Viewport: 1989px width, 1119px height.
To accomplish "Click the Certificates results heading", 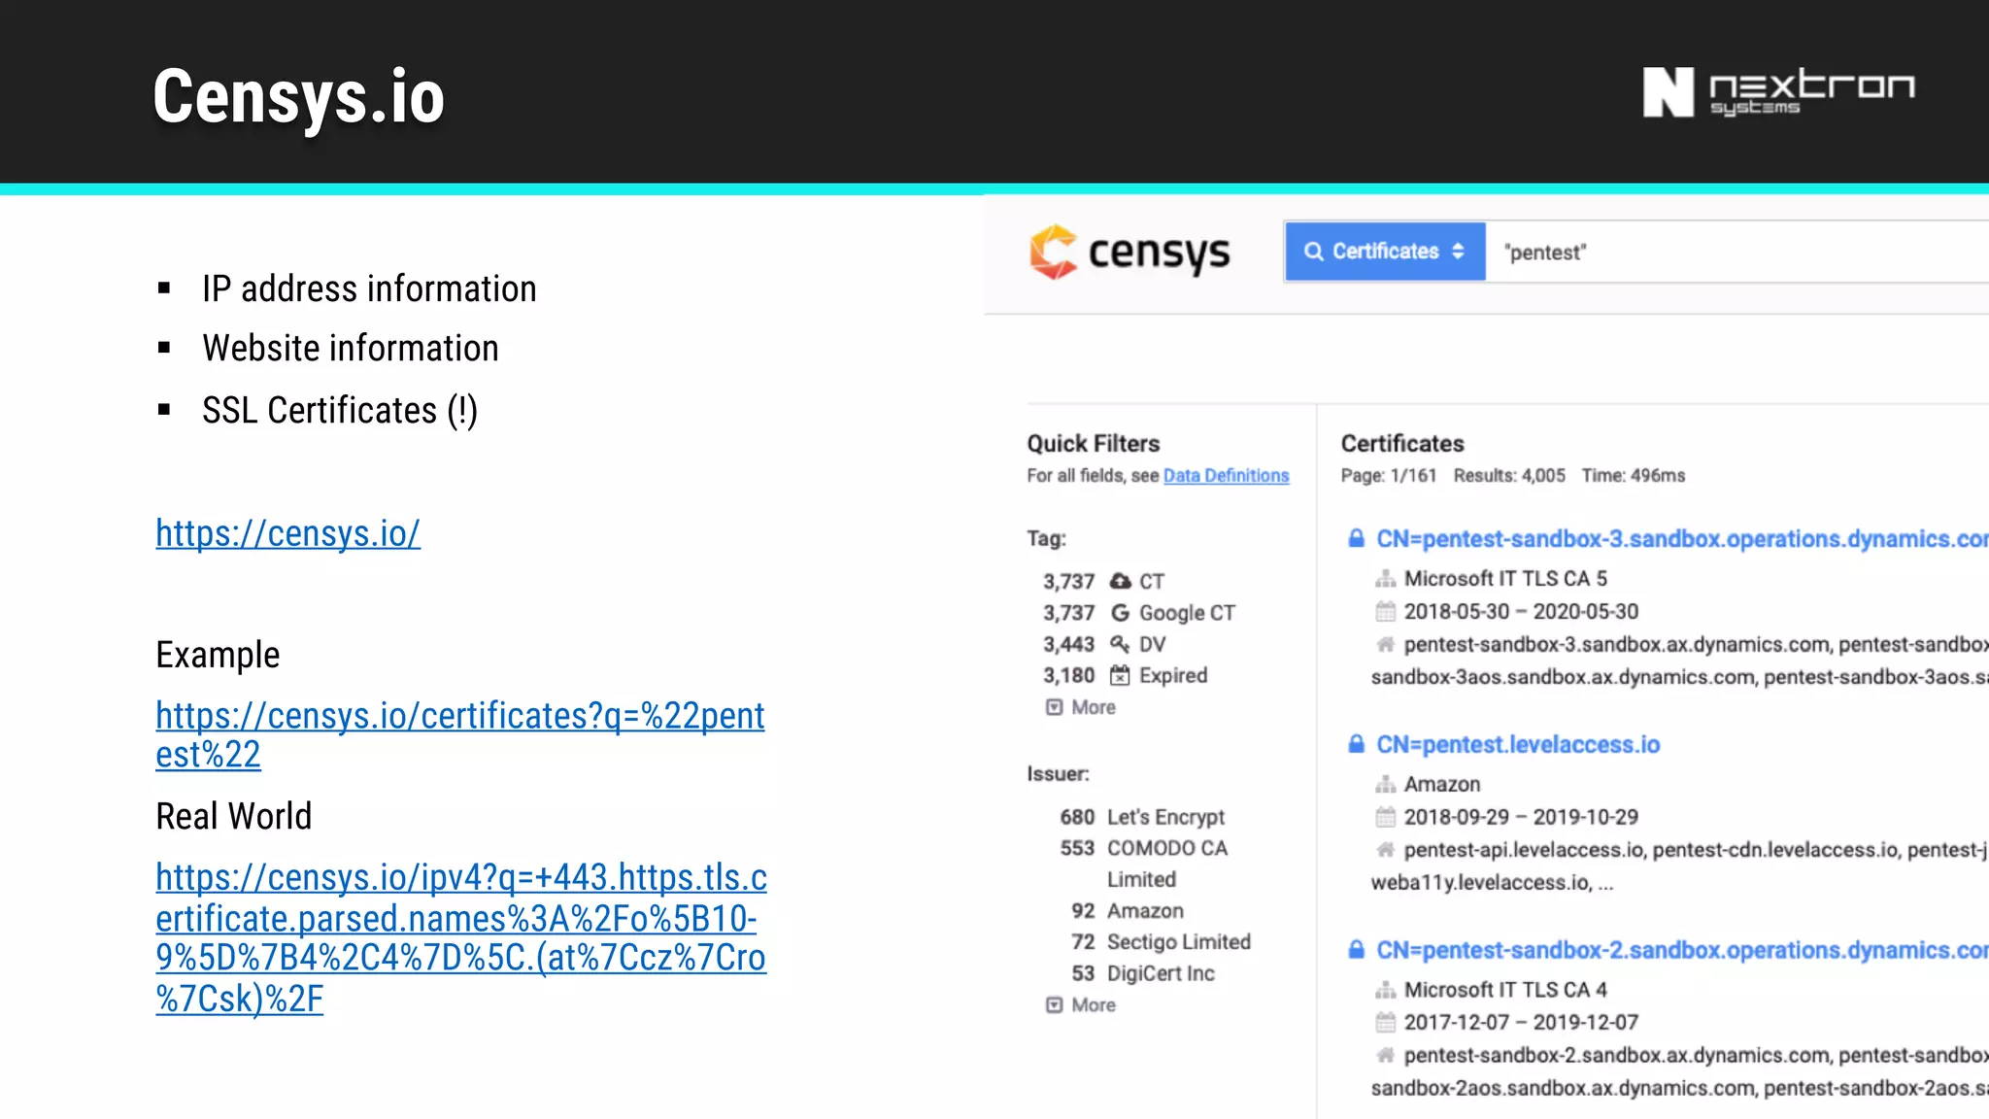I will coord(1402,444).
